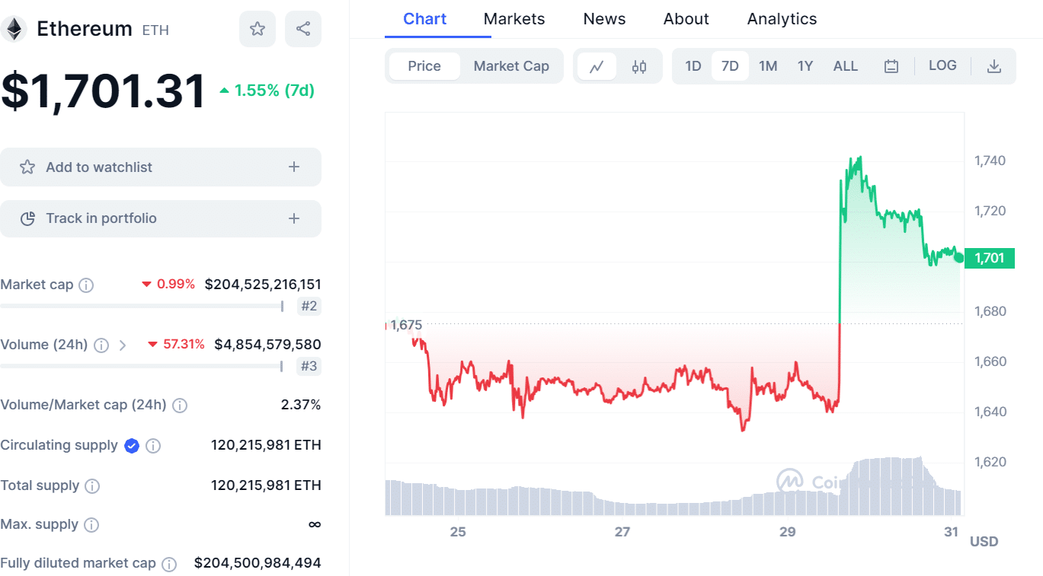Open the About tab
The height and width of the screenshot is (576, 1043).
pyautogui.click(x=686, y=19)
